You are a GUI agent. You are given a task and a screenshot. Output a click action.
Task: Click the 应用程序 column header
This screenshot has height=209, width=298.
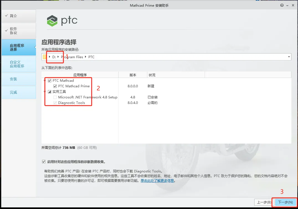tap(80, 75)
